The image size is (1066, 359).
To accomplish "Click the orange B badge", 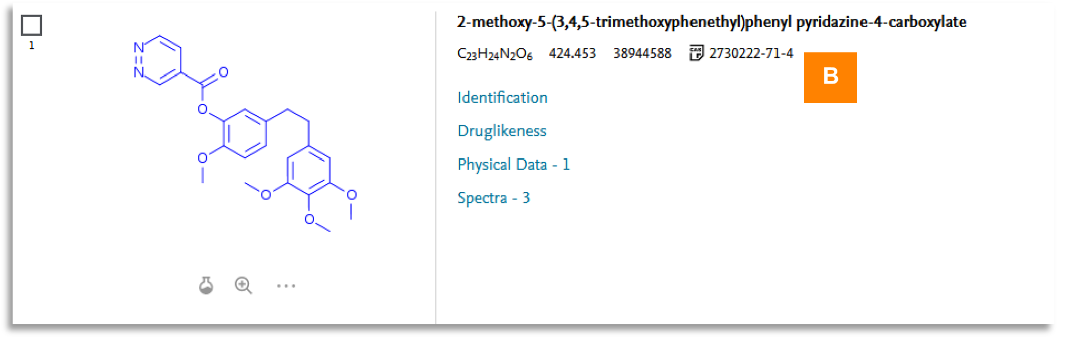I will pyautogui.click(x=830, y=78).
